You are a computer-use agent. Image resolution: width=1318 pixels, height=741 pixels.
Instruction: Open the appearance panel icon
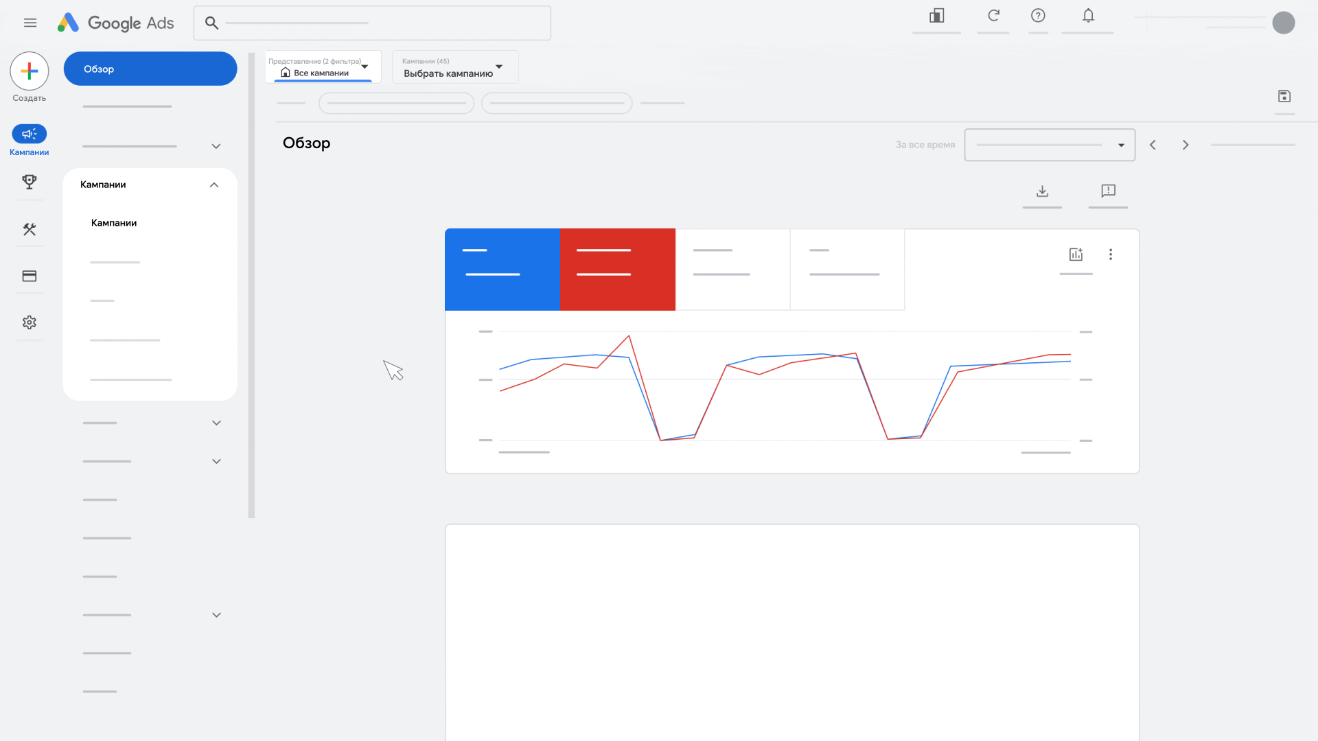tap(937, 16)
